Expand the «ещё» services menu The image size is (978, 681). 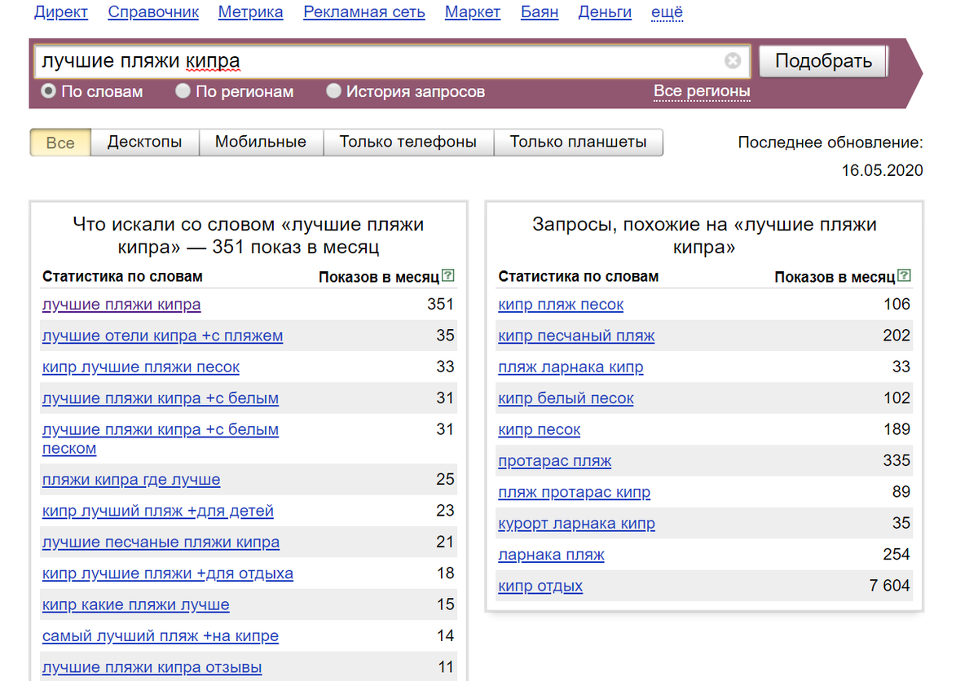pyautogui.click(x=667, y=12)
